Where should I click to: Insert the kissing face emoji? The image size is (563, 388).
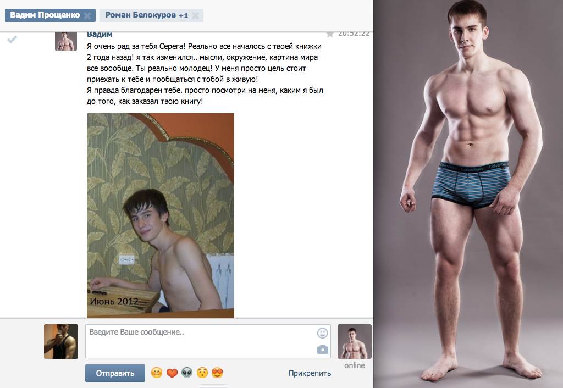pyautogui.click(x=202, y=373)
